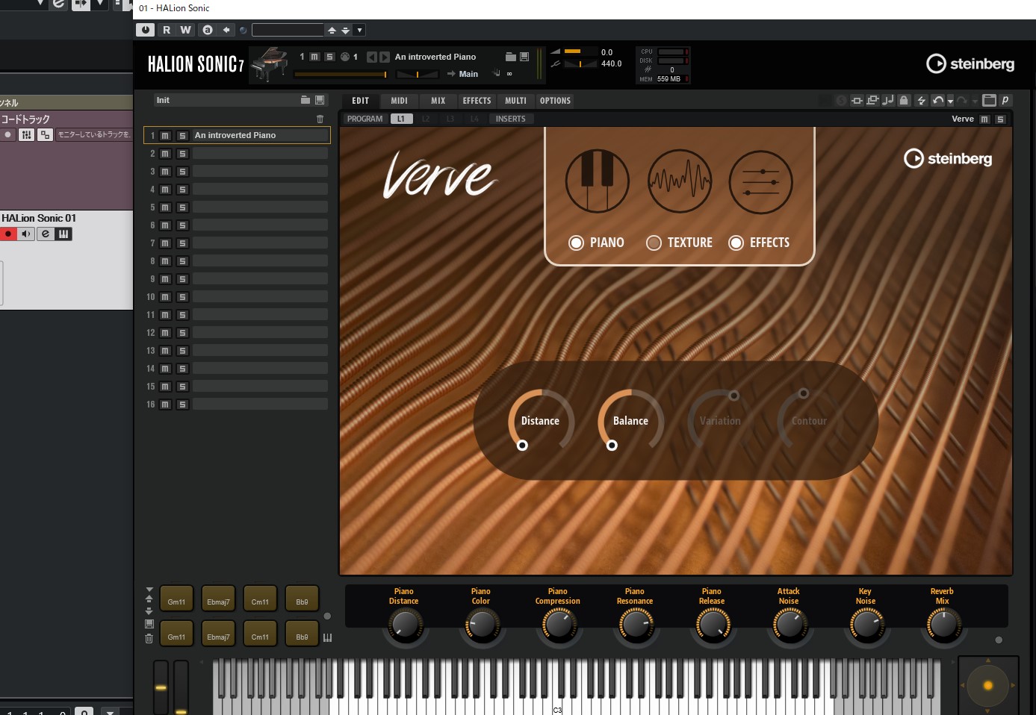Click the lightning MIDI reset icon

click(922, 100)
